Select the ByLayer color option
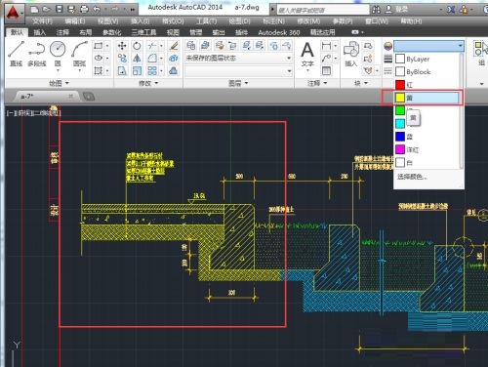The height and width of the screenshot is (367, 488). tap(427, 59)
